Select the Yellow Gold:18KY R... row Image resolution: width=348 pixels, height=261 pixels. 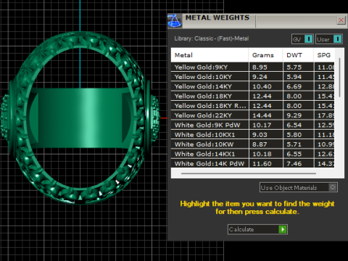coord(253,106)
